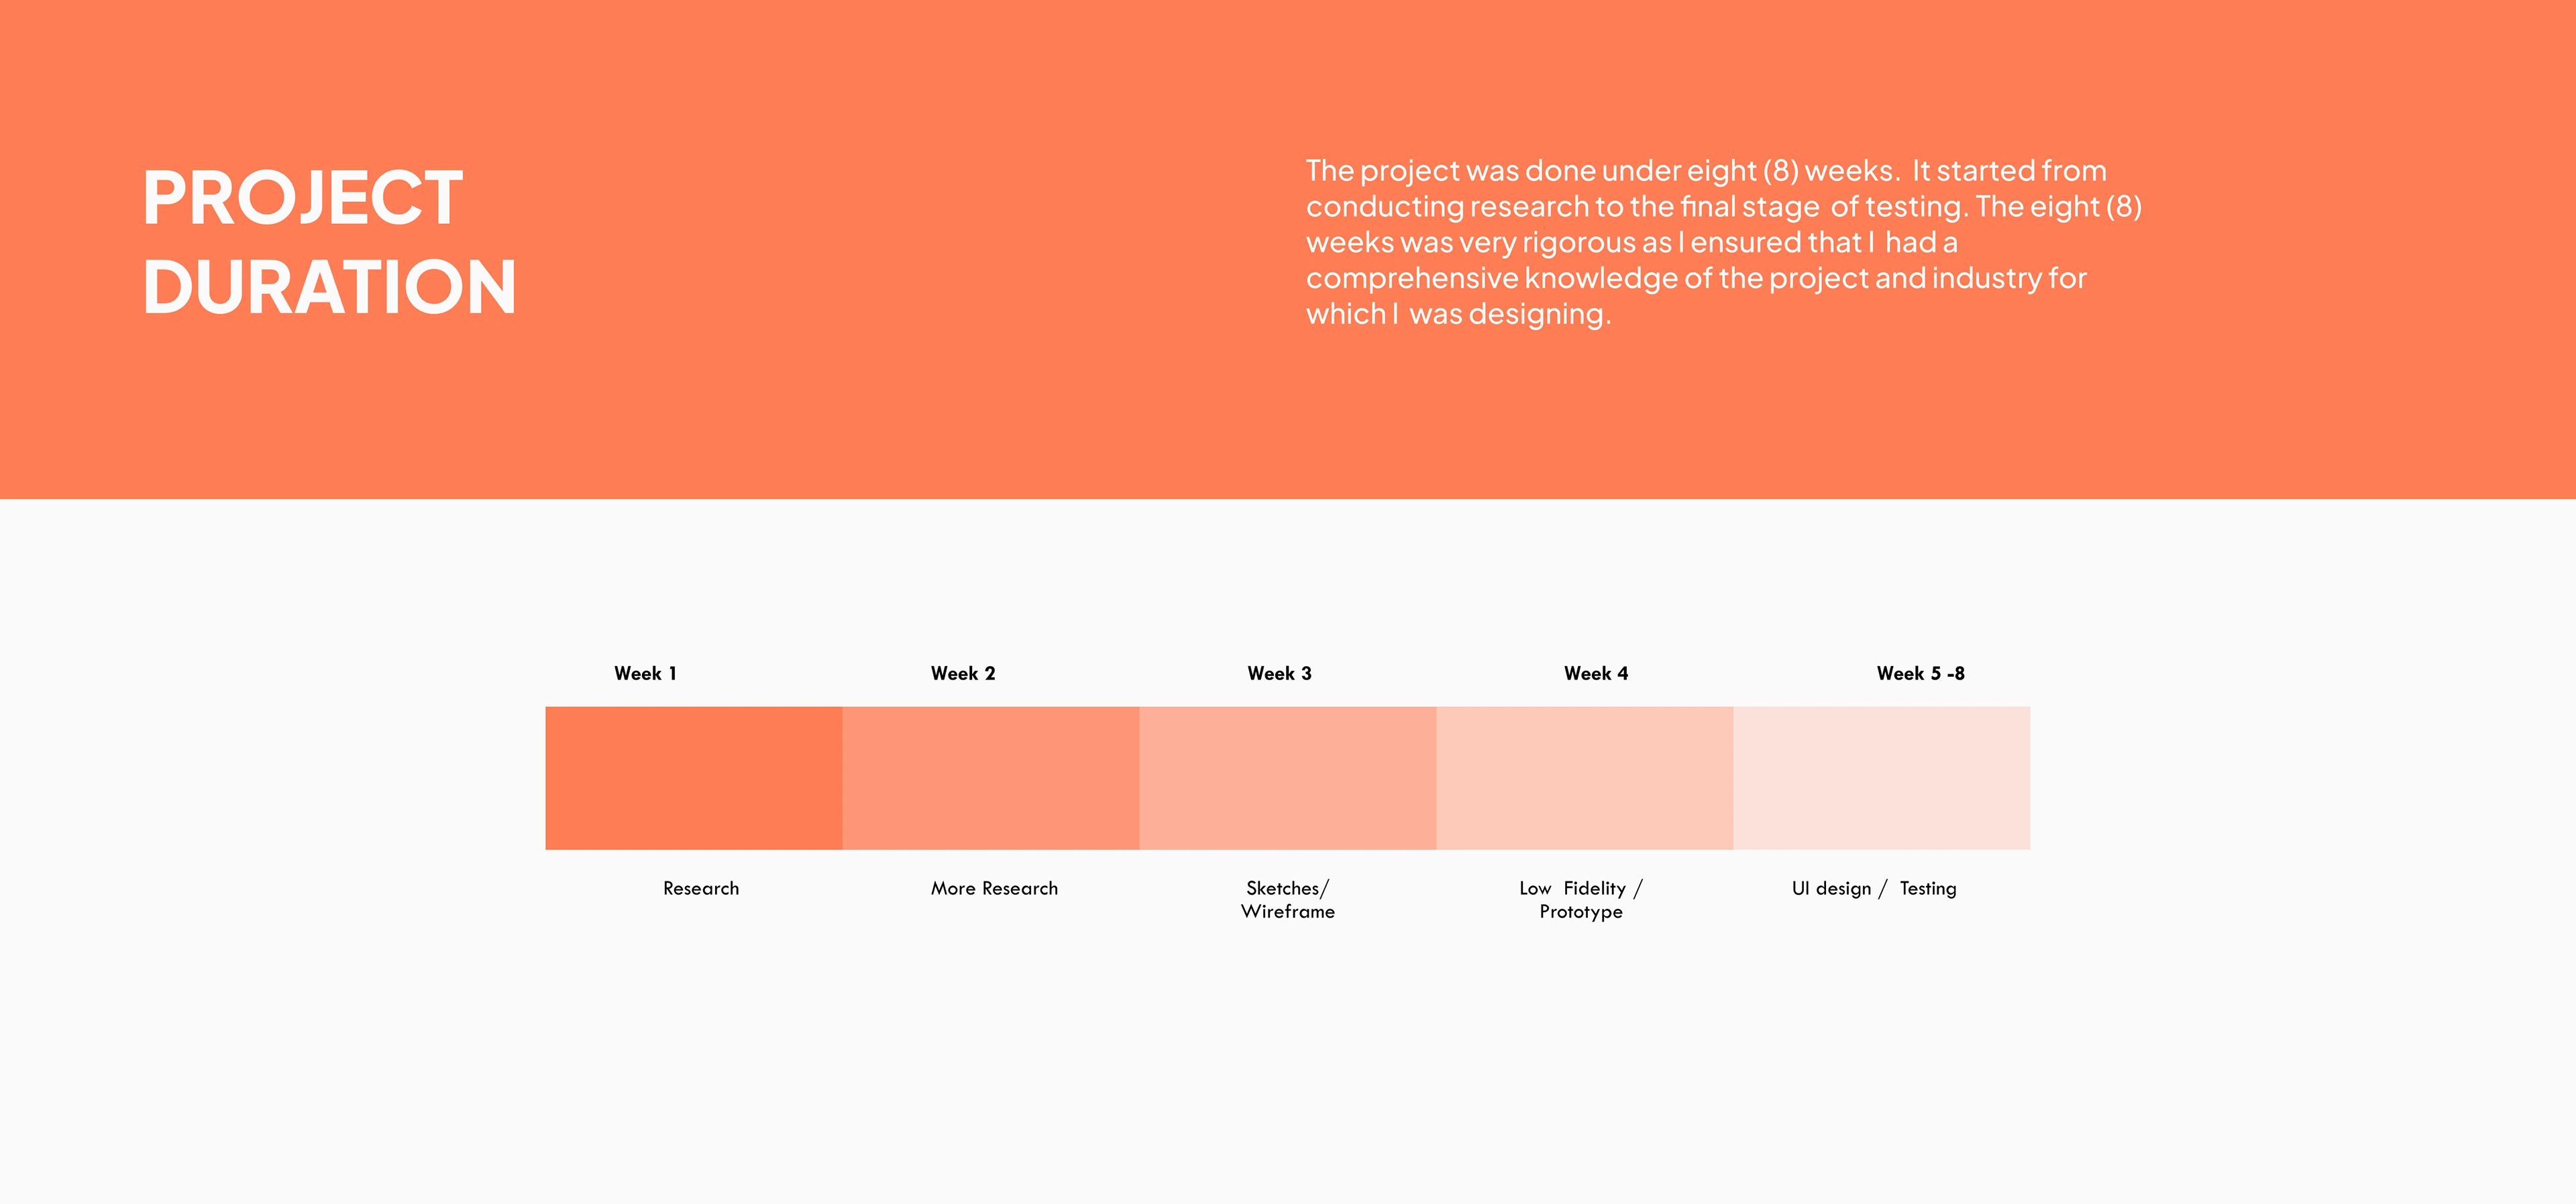Select the word "DURATION" in the title
The width and height of the screenshot is (2576, 1204).
(329, 288)
